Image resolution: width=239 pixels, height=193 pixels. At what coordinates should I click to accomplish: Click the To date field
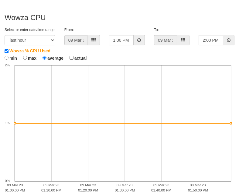166,40
